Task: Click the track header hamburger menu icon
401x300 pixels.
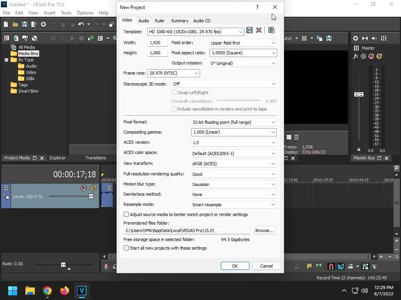Action: click(5, 188)
